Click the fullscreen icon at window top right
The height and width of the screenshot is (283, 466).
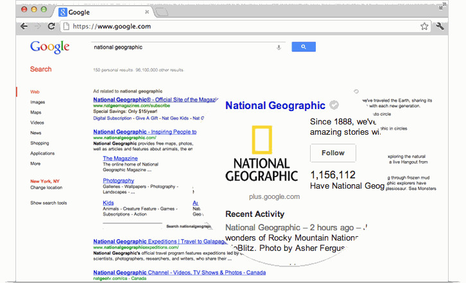[442, 6]
